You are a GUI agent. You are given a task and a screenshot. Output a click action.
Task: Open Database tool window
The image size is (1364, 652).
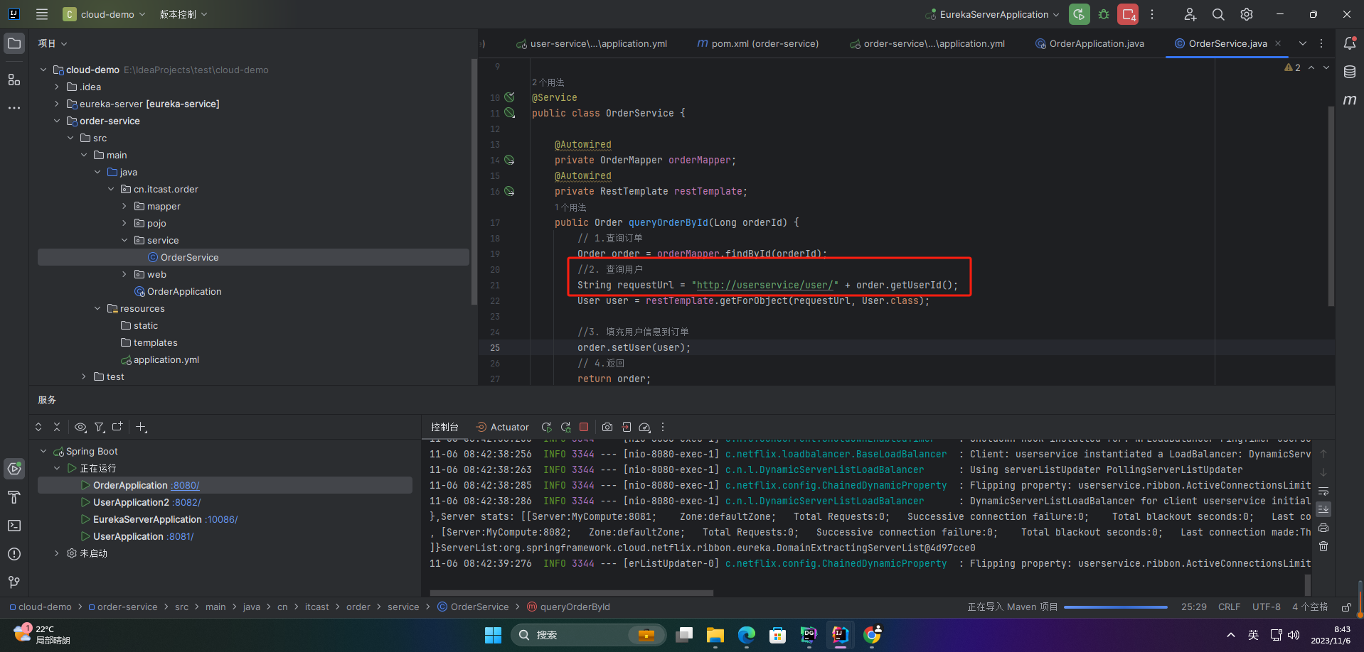click(x=1350, y=72)
